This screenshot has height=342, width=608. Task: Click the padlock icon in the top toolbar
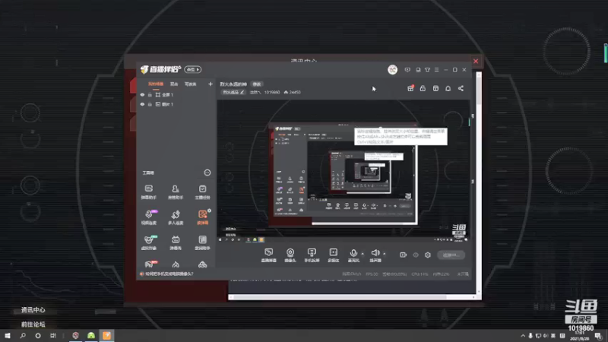pos(423,88)
